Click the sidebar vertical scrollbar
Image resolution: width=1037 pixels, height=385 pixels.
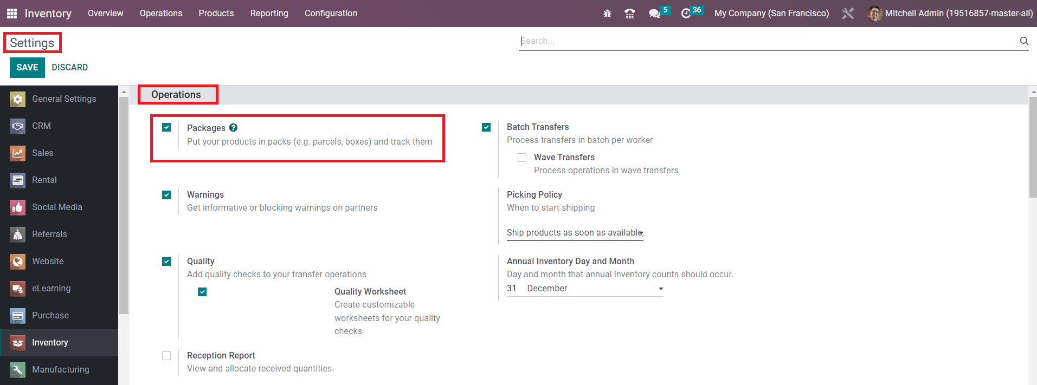coord(124,206)
